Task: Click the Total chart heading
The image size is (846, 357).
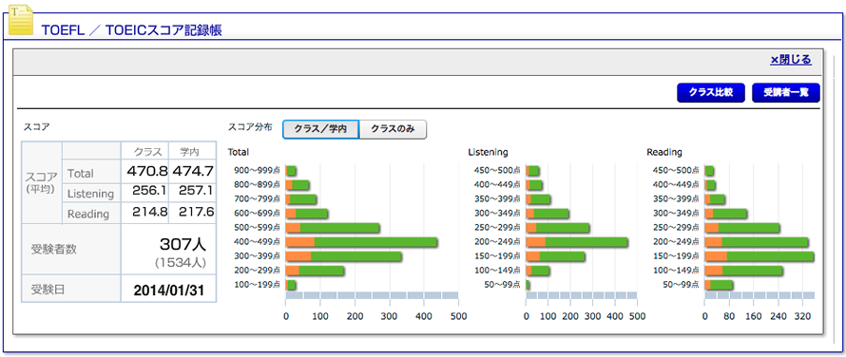Action: (x=239, y=152)
